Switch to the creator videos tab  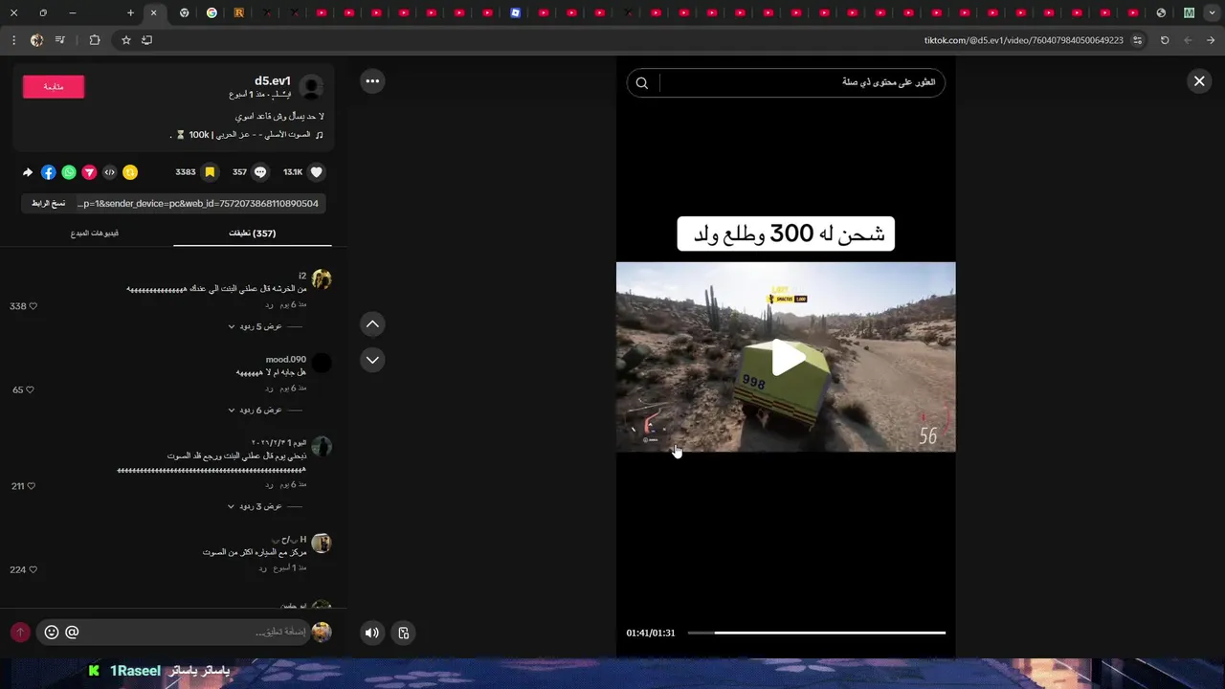[95, 233]
